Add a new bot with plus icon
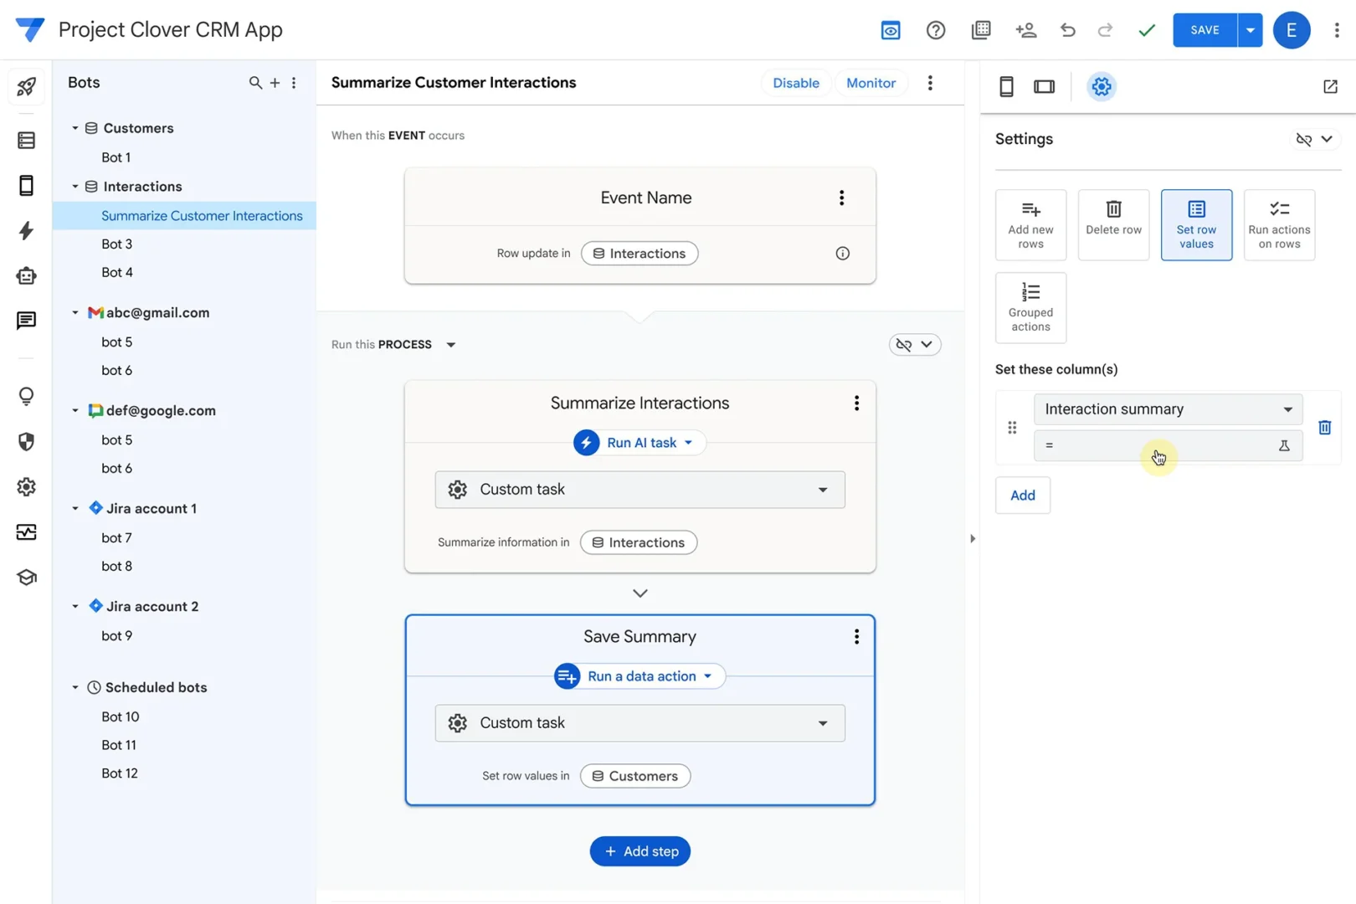1356x904 pixels. [x=275, y=83]
